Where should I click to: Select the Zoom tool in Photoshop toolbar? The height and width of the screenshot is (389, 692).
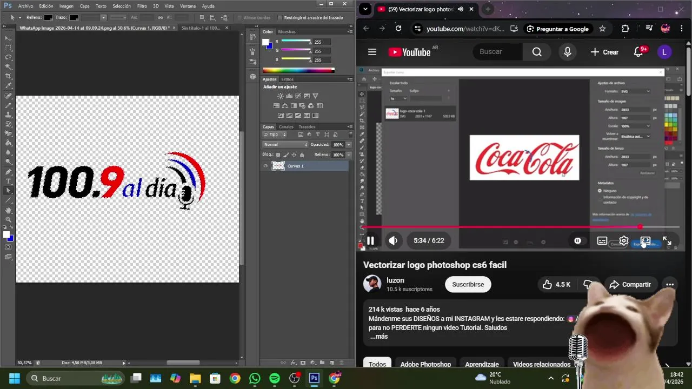[8, 219]
